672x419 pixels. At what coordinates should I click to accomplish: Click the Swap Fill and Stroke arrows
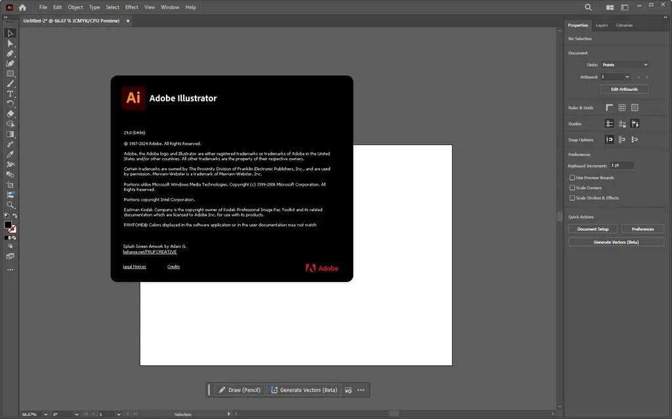click(x=14, y=216)
